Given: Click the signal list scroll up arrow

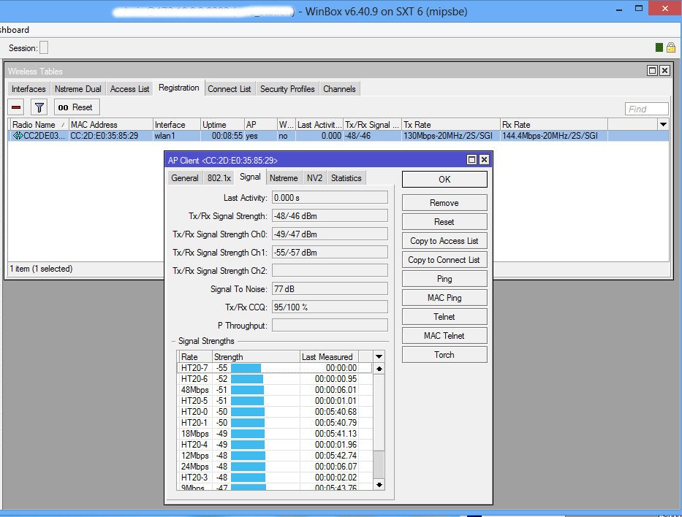Looking at the screenshot, I should [379, 369].
